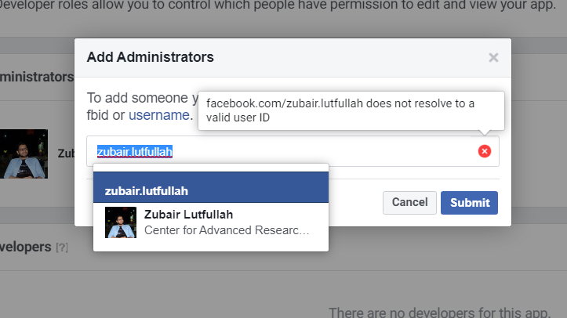Click the red error icon in the input
This screenshot has width=567, height=318.
pyautogui.click(x=485, y=151)
